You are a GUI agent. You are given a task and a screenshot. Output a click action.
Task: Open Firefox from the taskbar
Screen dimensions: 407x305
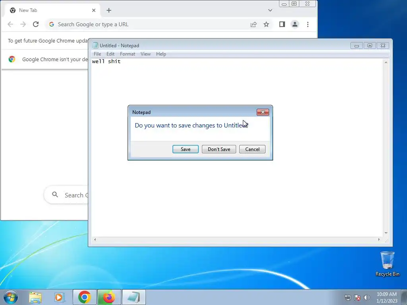point(109,297)
